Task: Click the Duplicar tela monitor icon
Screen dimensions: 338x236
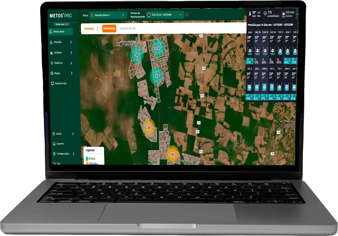Action: click(x=52, y=83)
